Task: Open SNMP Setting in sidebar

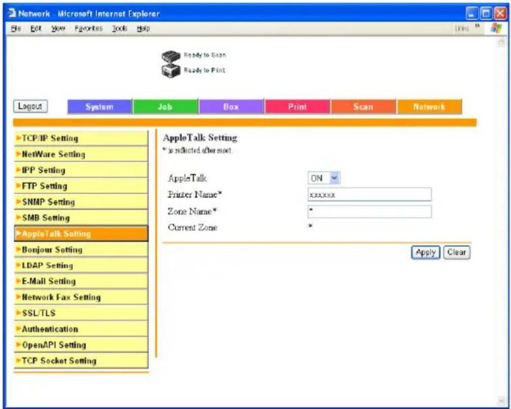Action: [81, 202]
